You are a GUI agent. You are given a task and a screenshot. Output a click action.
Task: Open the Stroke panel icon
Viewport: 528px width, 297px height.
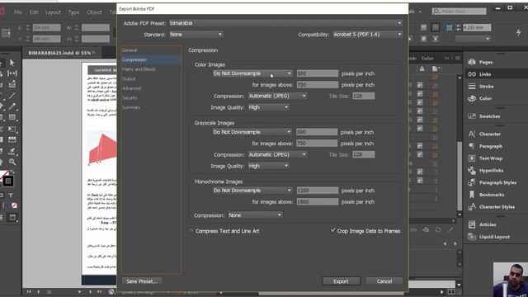[x=472, y=86]
